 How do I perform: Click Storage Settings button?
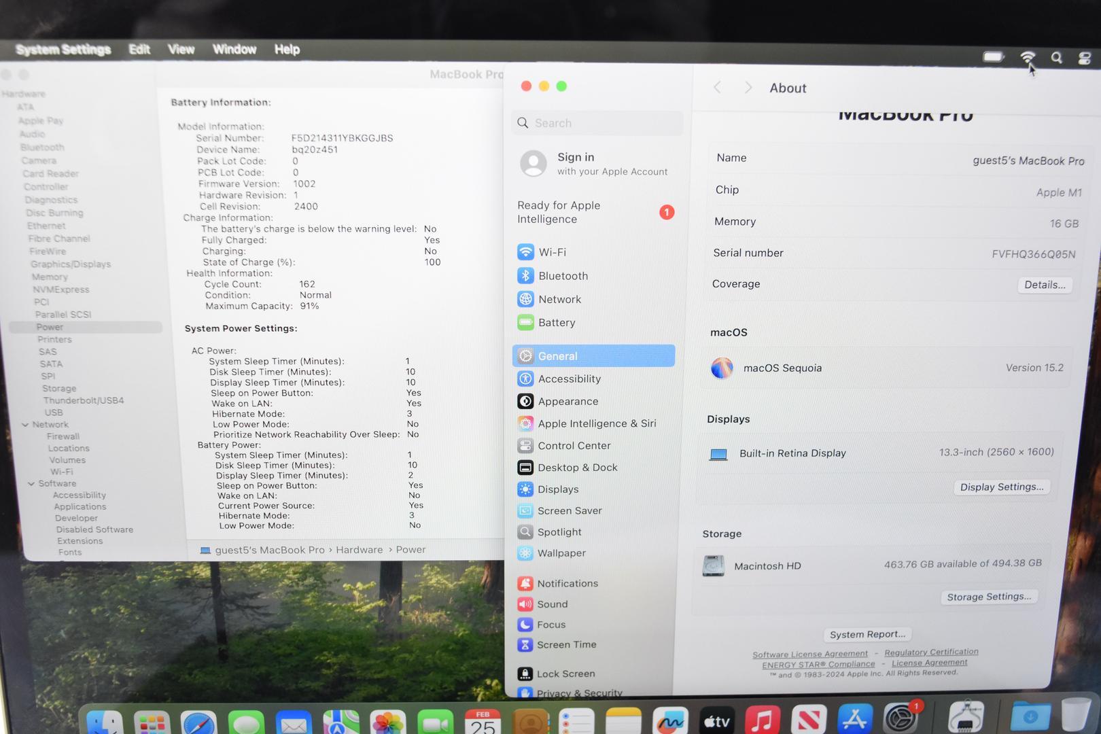pos(989,597)
